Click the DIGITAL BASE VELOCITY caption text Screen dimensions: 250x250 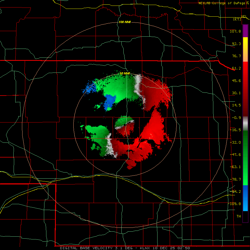tap(86, 248)
